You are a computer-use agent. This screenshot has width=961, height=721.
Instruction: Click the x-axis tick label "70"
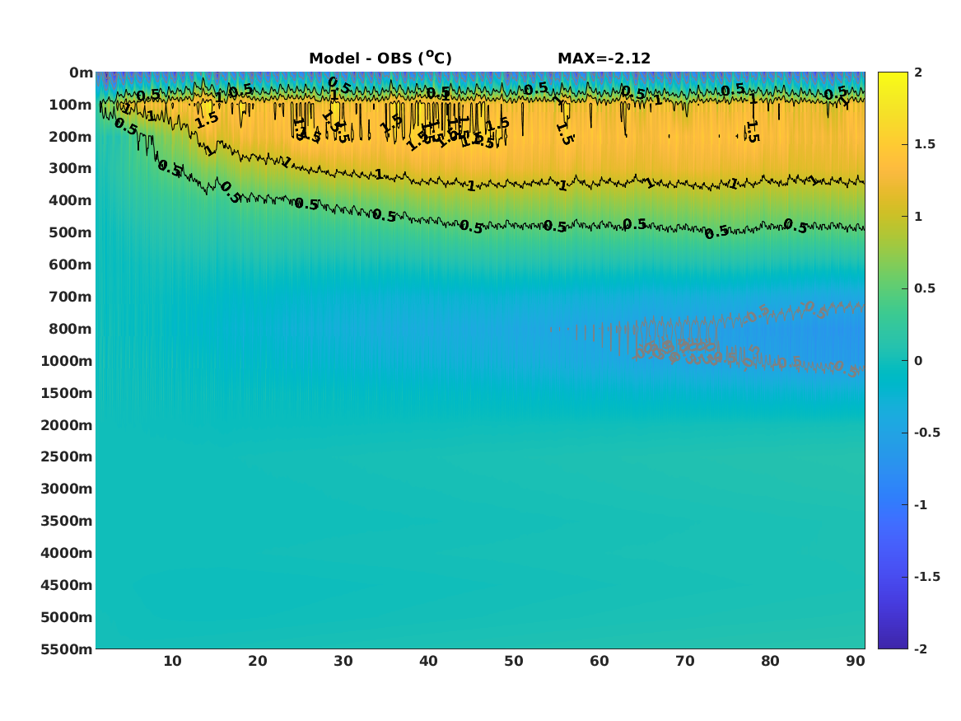(684, 661)
